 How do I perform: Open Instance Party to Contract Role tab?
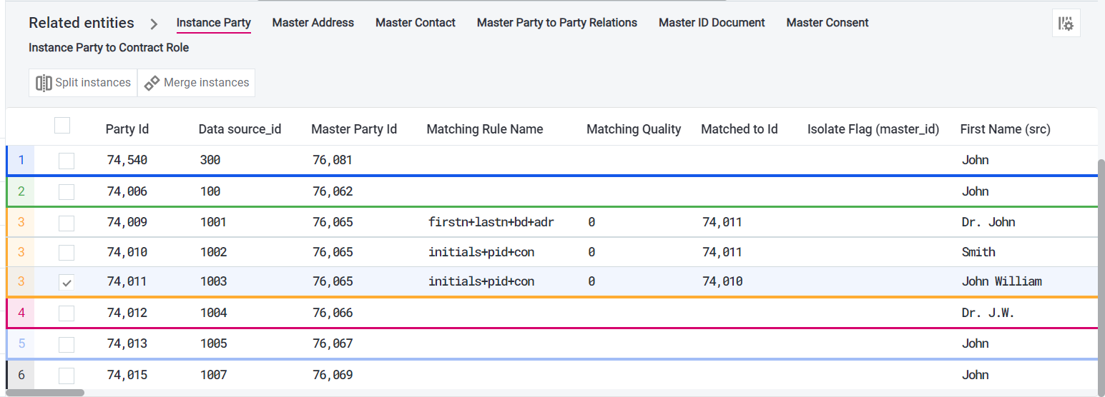[109, 48]
